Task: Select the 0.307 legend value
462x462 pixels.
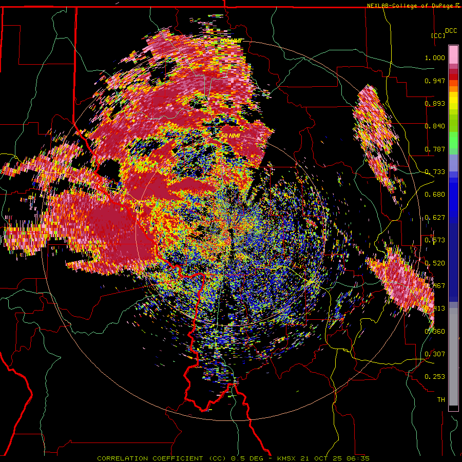Action: point(435,354)
